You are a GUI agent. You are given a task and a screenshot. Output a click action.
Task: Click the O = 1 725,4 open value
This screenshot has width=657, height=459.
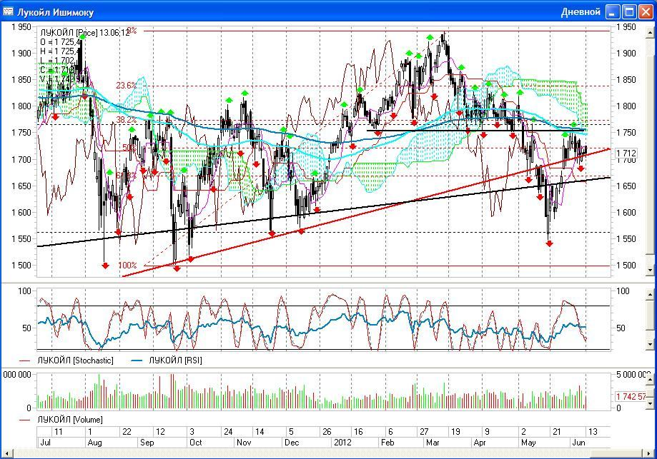tap(60, 42)
